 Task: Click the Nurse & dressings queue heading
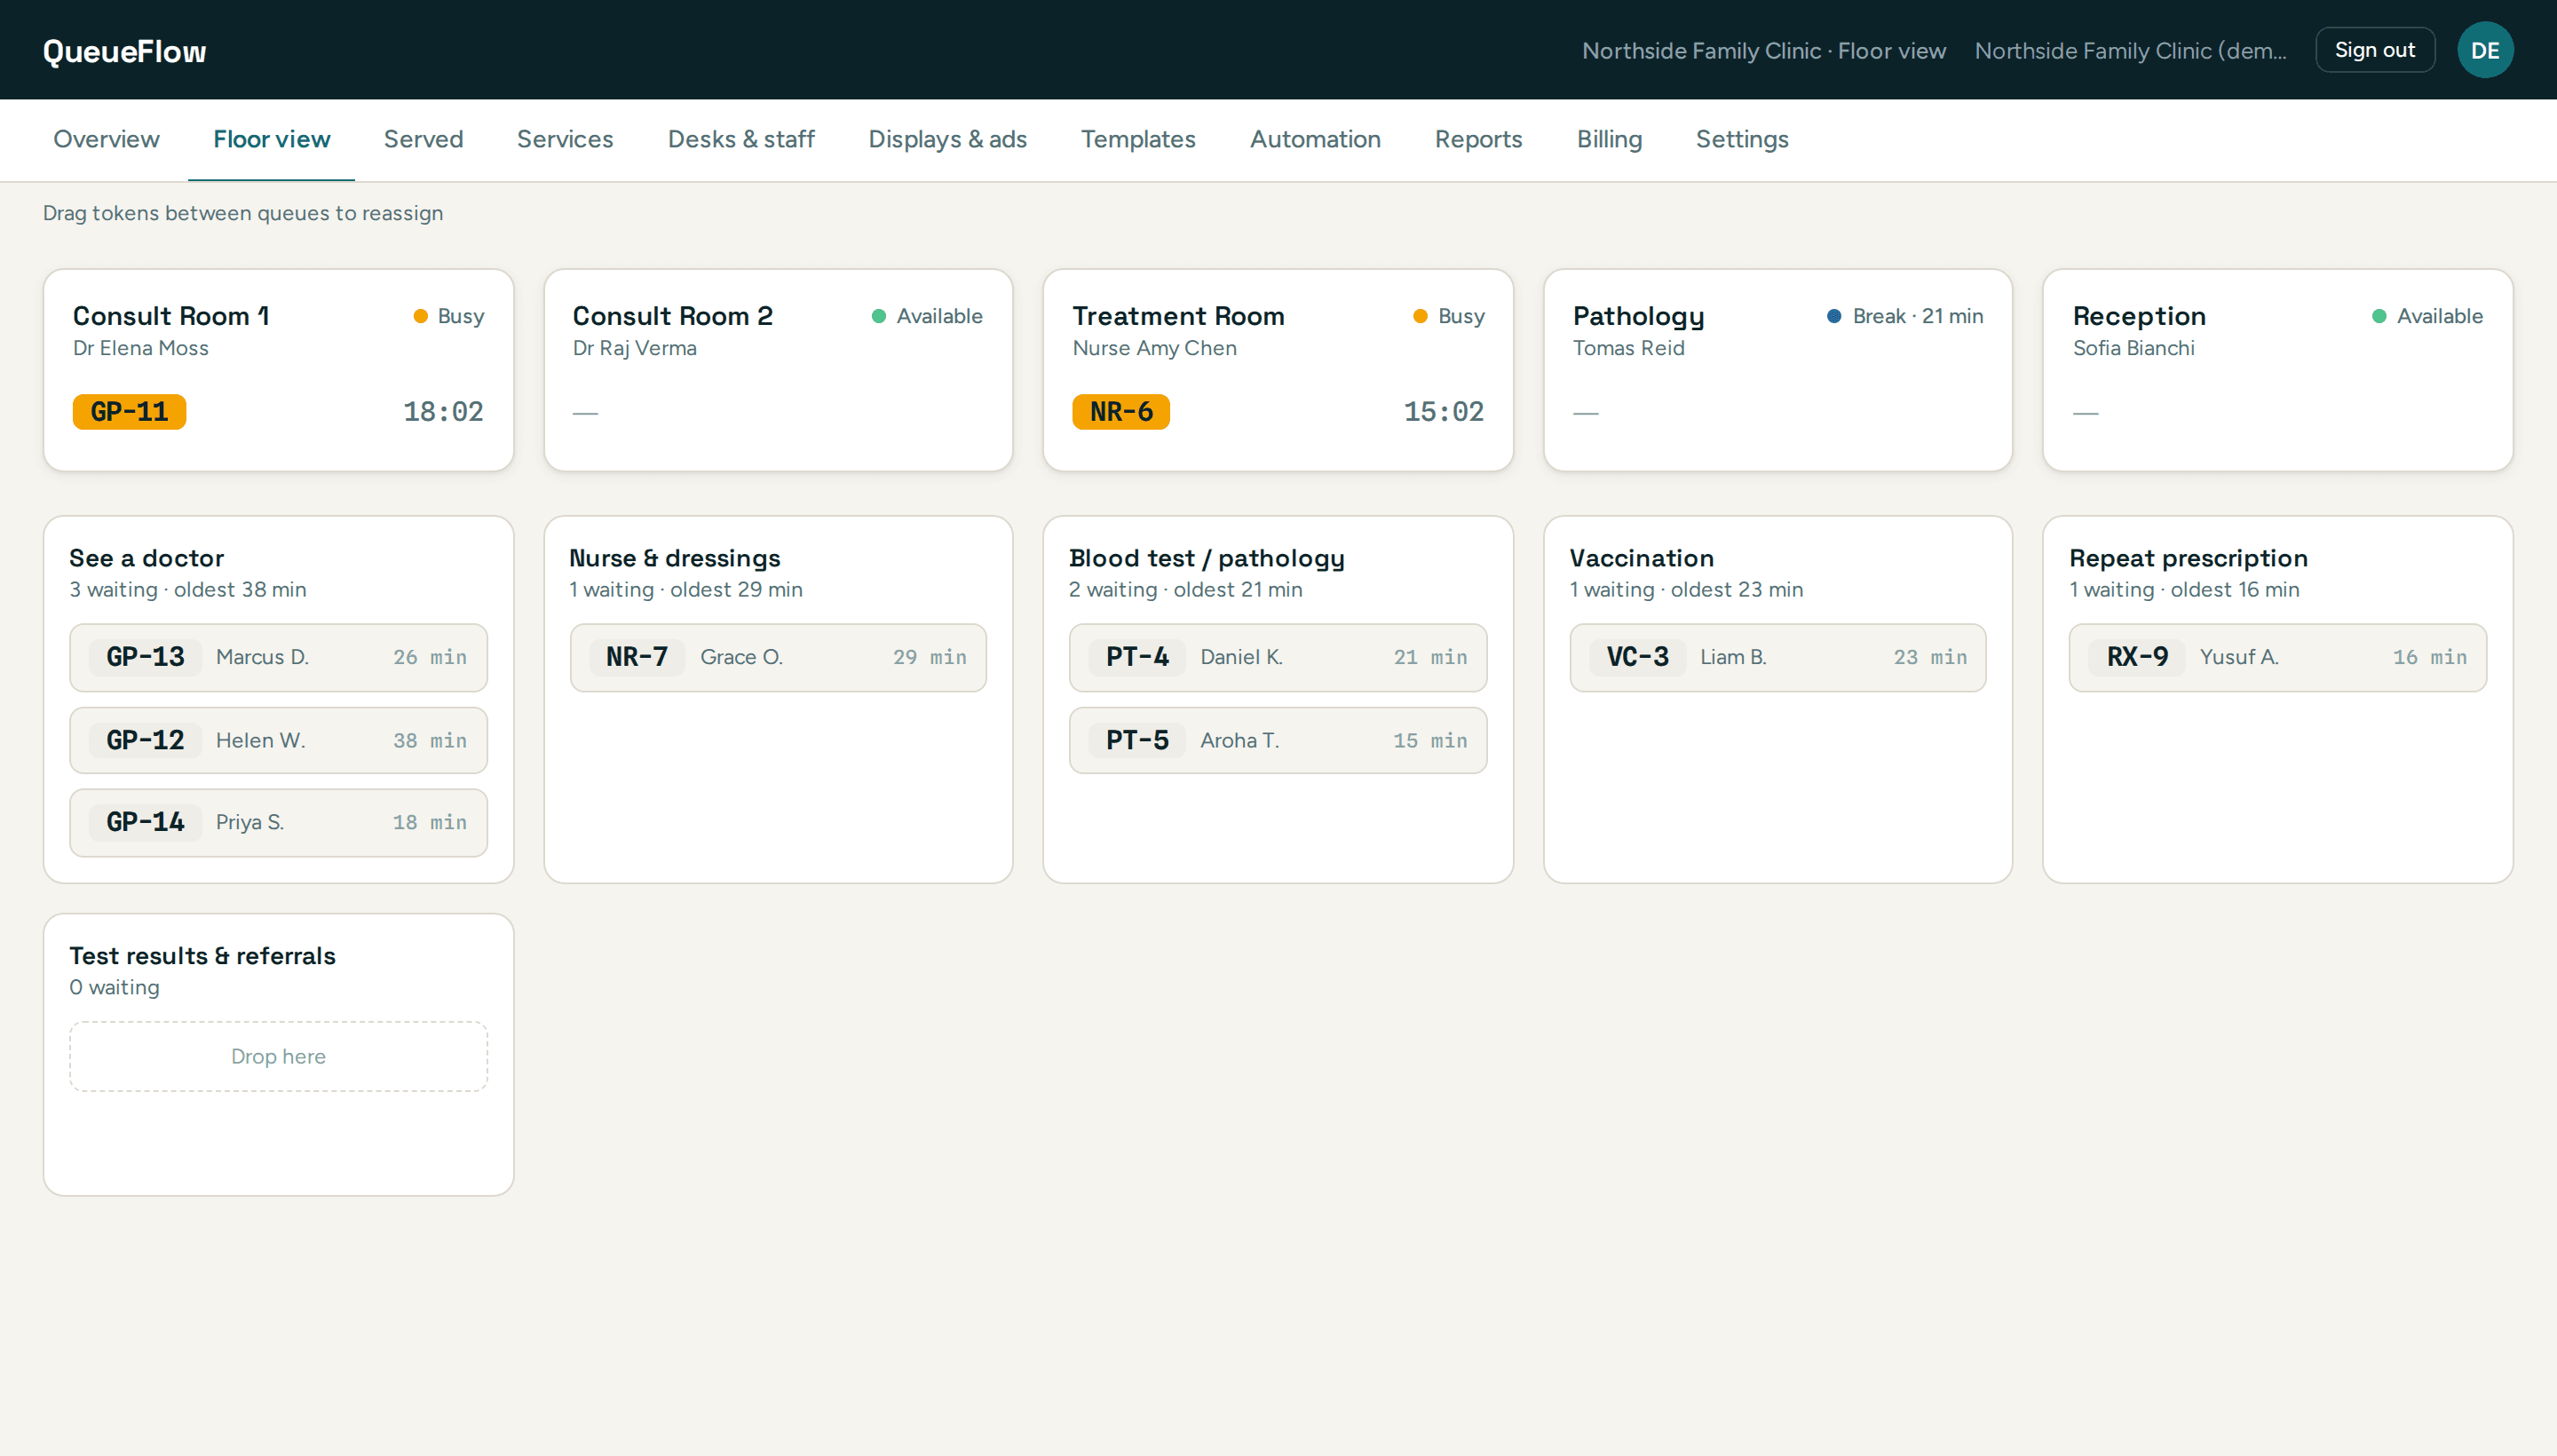tap(674, 558)
